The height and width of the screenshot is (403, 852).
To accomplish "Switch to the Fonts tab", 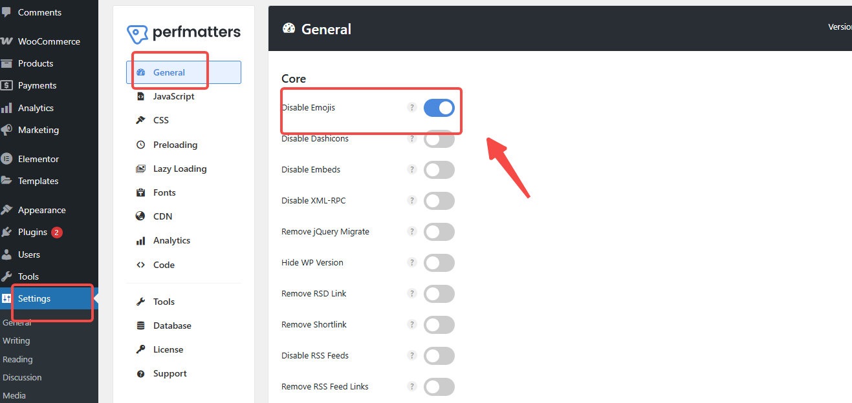I will [165, 192].
